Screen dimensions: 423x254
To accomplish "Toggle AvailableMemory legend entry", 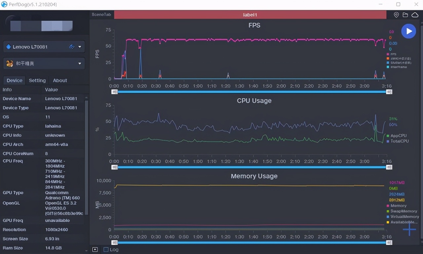I will coord(402,222).
